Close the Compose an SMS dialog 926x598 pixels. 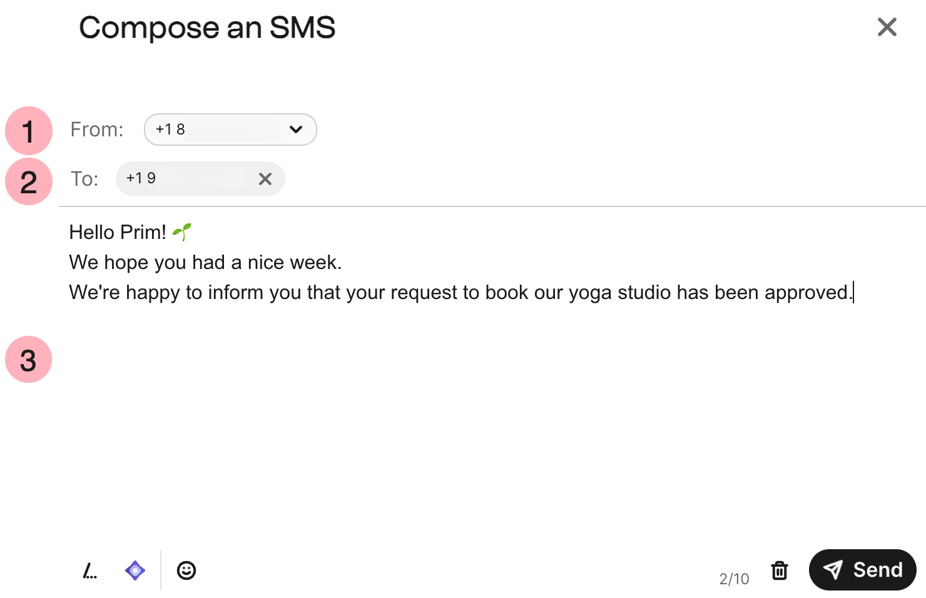(887, 28)
